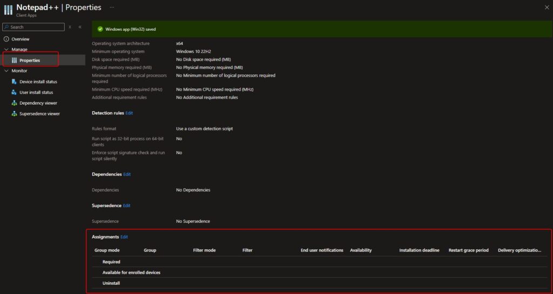Click the sidebar Search box
The height and width of the screenshot is (294, 553).
pyautogui.click(x=33, y=27)
